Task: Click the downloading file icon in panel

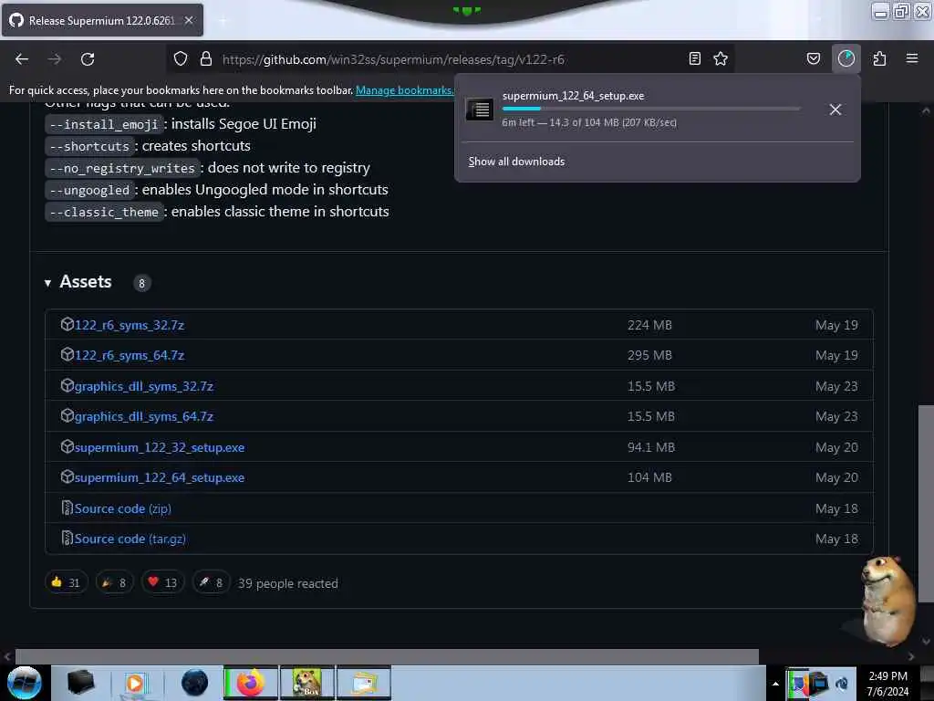Action: pyautogui.click(x=480, y=110)
